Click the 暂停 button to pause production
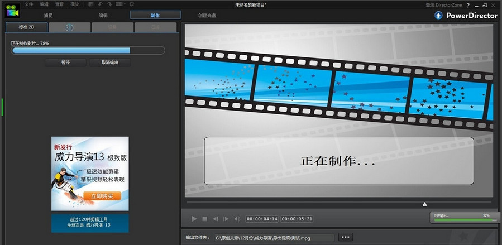This screenshot has height=245, width=502. 65,63
